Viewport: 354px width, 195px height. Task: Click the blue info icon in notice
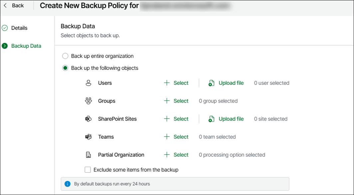tap(68, 184)
